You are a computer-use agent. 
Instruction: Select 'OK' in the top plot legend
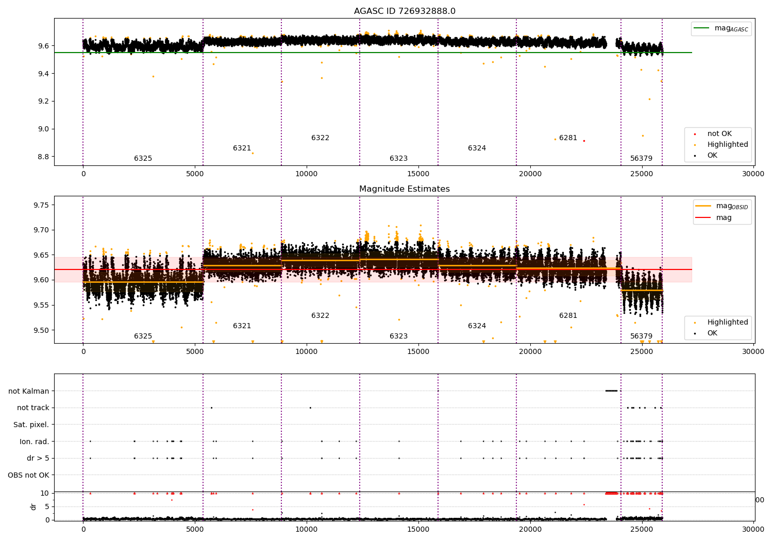click(x=712, y=156)
